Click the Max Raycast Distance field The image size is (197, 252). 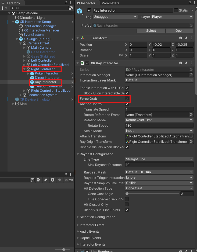point(159,165)
